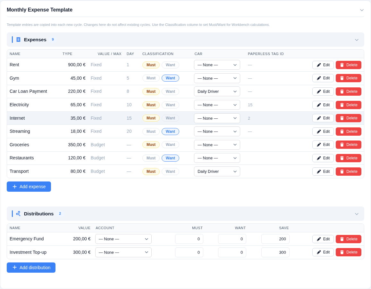Click Emergency Fund Want input field
371x289 pixels.
232,239
